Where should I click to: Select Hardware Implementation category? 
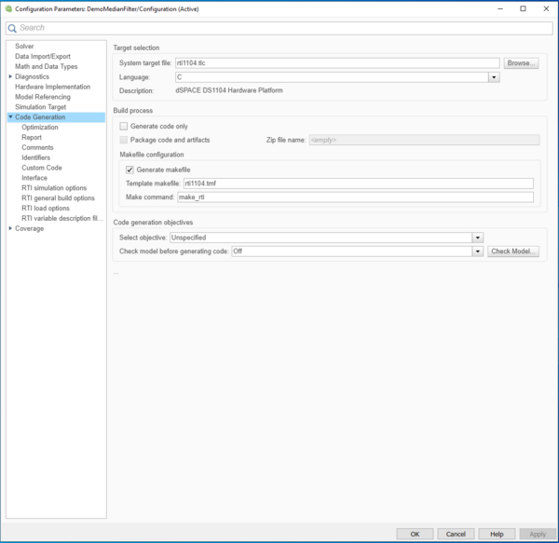52,87
